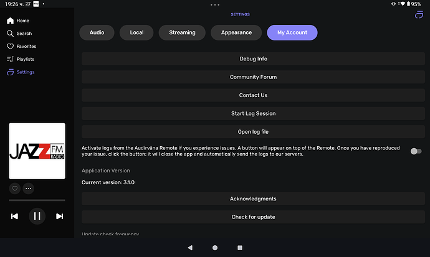
Task: Toggle the Activate Remote logs switch
Action: [416, 151]
